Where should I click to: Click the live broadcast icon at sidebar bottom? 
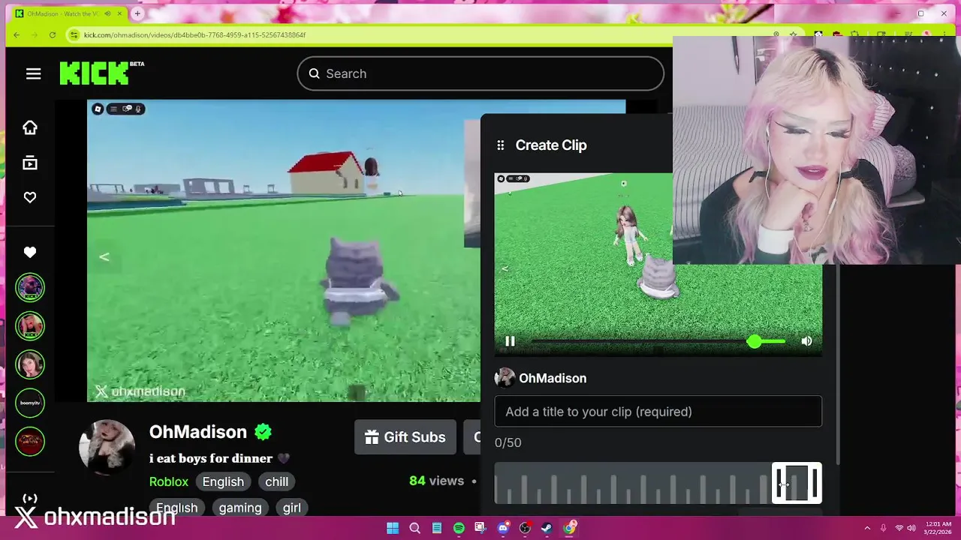(30, 499)
